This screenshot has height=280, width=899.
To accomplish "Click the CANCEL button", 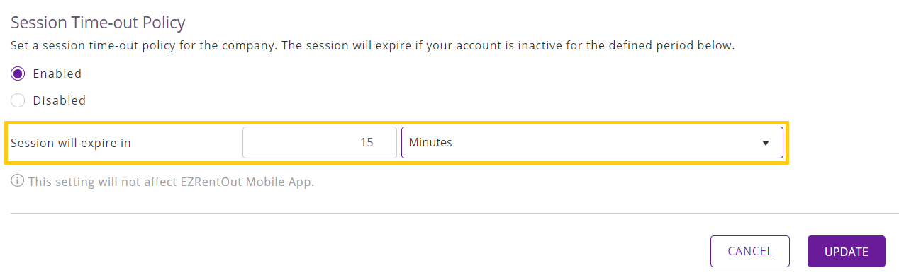I will [x=750, y=251].
